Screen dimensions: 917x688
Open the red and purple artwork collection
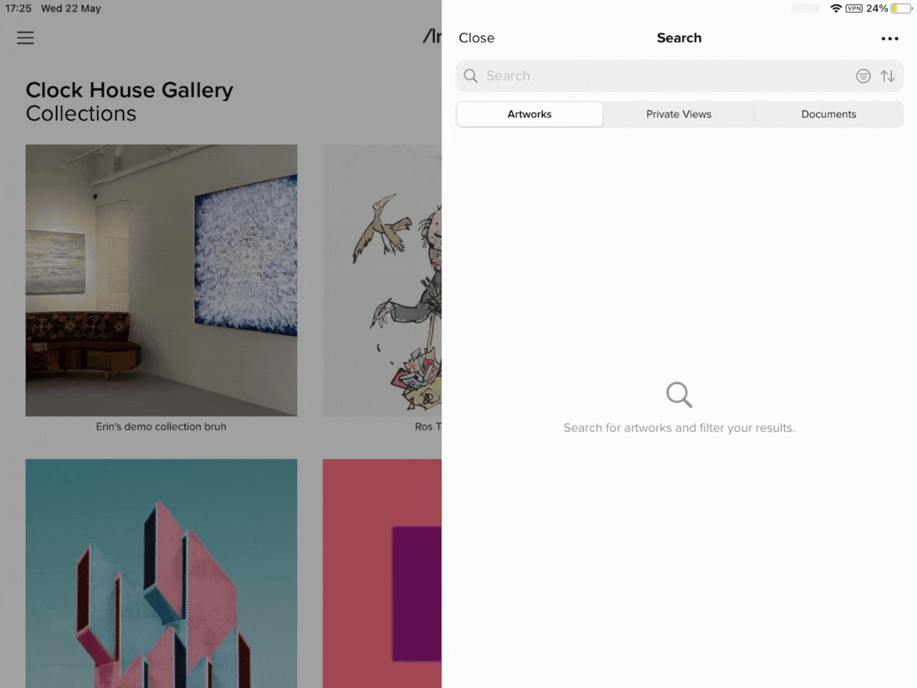pyautogui.click(x=382, y=573)
